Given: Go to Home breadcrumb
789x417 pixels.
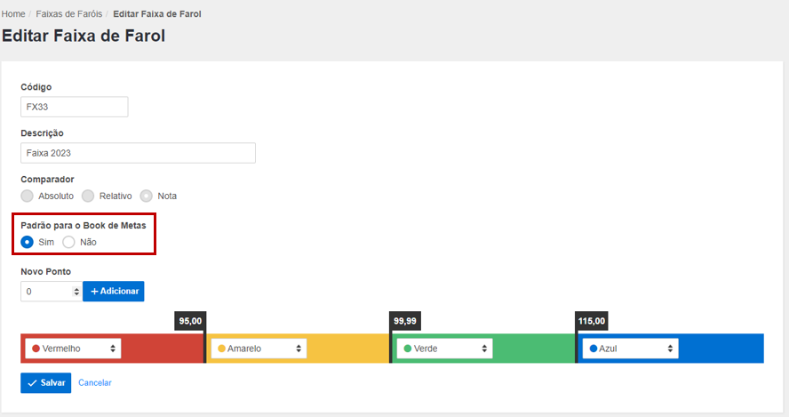Looking at the screenshot, I should pyautogui.click(x=13, y=14).
